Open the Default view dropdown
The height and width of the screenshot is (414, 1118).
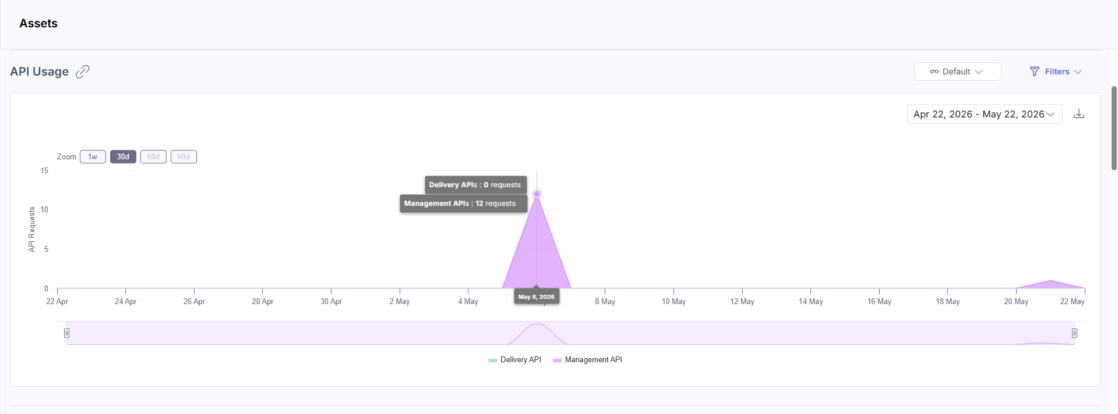point(957,72)
